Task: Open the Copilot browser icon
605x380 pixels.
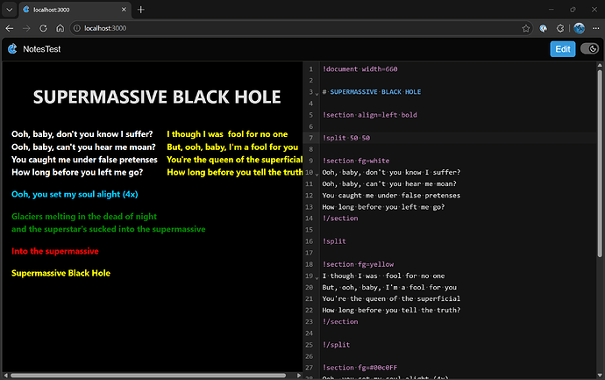Action: point(544,28)
